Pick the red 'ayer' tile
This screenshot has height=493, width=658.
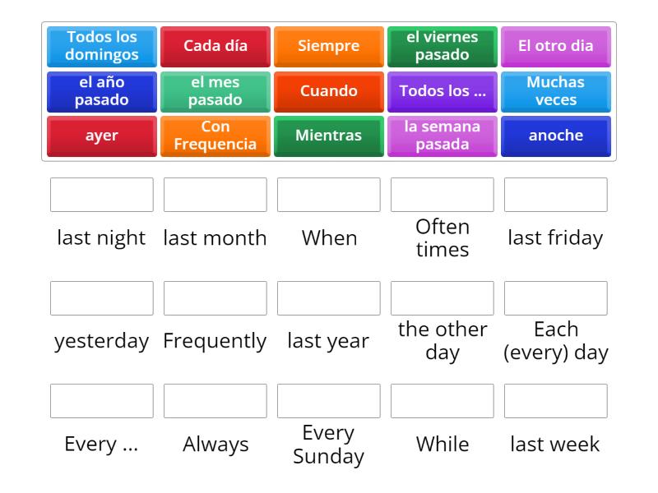102,136
